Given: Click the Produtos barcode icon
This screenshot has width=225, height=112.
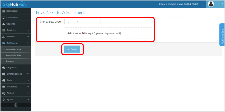Looking at the screenshot, I should point(4,30).
